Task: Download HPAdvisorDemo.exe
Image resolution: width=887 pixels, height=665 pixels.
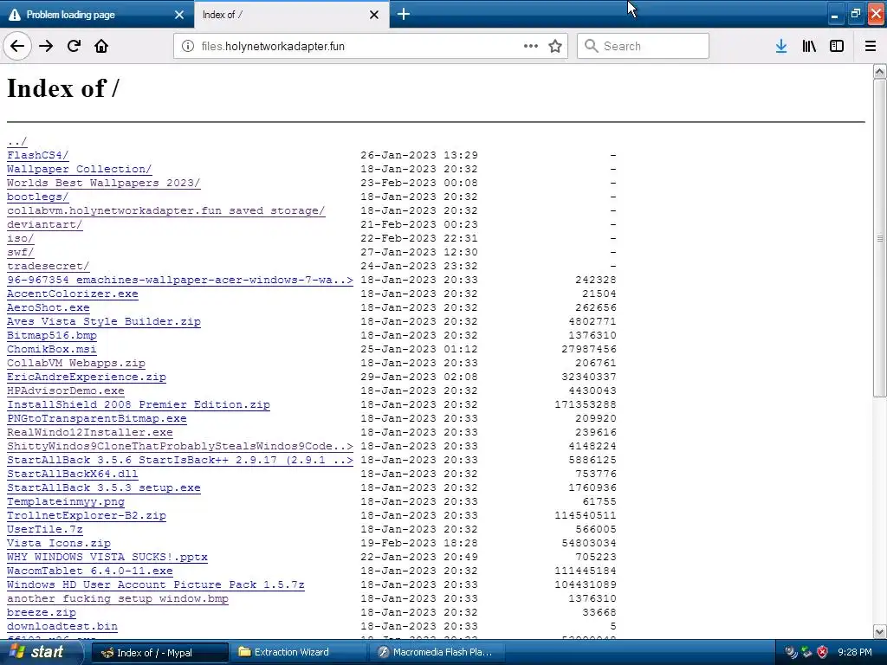Action: (x=66, y=391)
